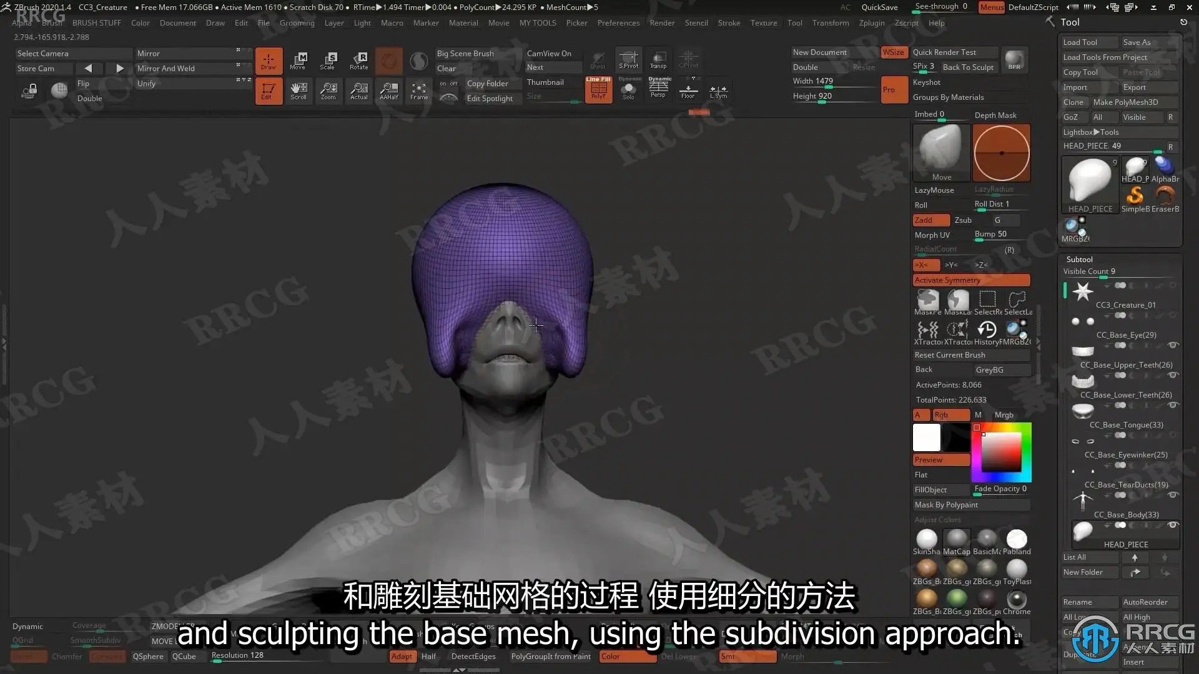
Task: Select the Rotate gizmo tool
Action: 359,61
